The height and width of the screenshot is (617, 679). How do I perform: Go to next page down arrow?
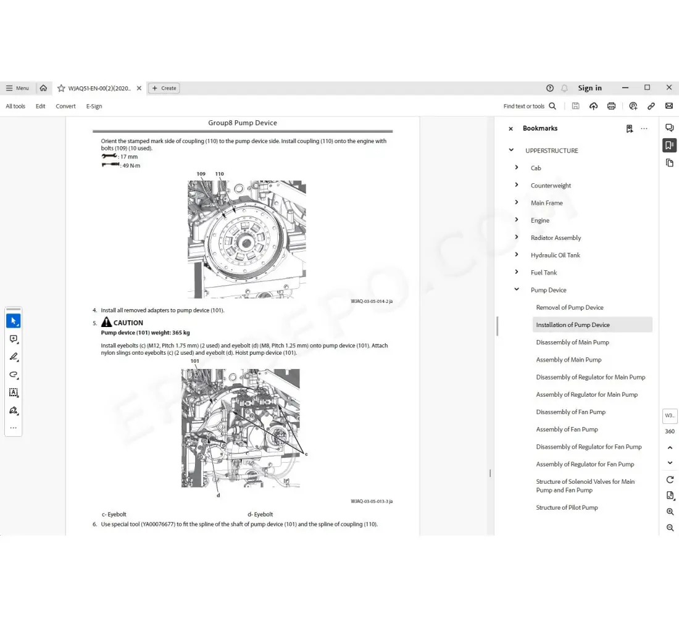pos(670,463)
